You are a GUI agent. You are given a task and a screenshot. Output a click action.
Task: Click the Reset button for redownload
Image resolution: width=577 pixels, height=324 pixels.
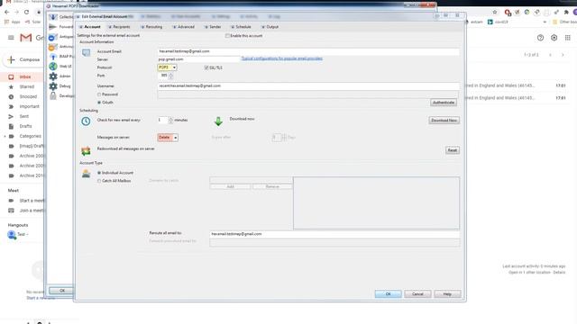click(453, 150)
